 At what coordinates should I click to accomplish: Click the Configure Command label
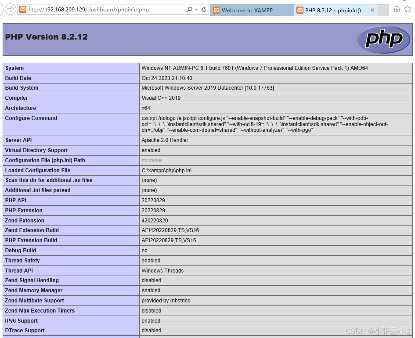pyautogui.click(x=31, y=118)
